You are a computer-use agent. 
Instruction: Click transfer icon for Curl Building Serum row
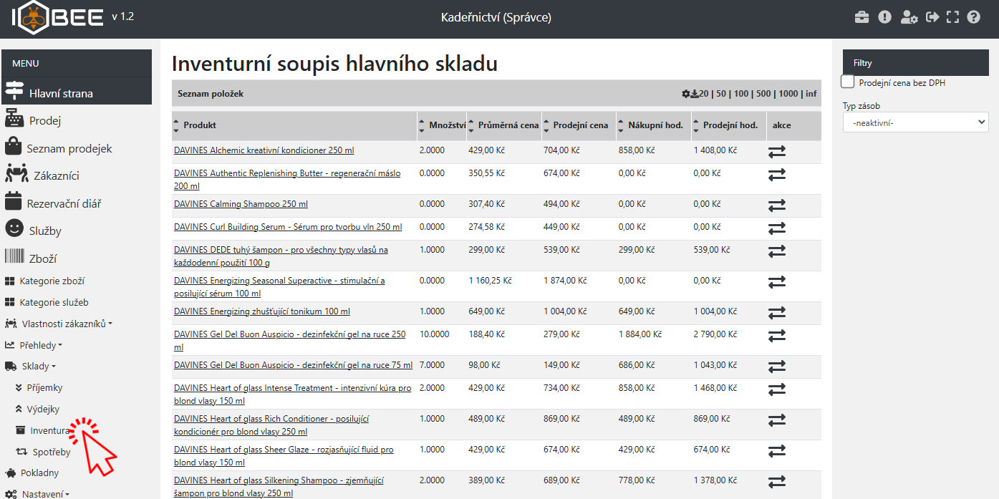(777, 228)
